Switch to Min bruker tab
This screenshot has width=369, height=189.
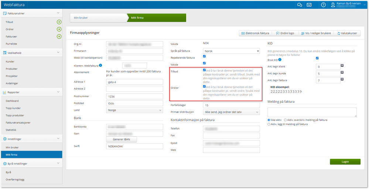(98, 18)
